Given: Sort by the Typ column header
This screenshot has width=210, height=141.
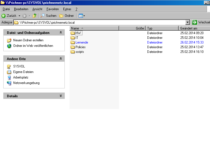Looking at the screenshot, I should pos(162,28).
